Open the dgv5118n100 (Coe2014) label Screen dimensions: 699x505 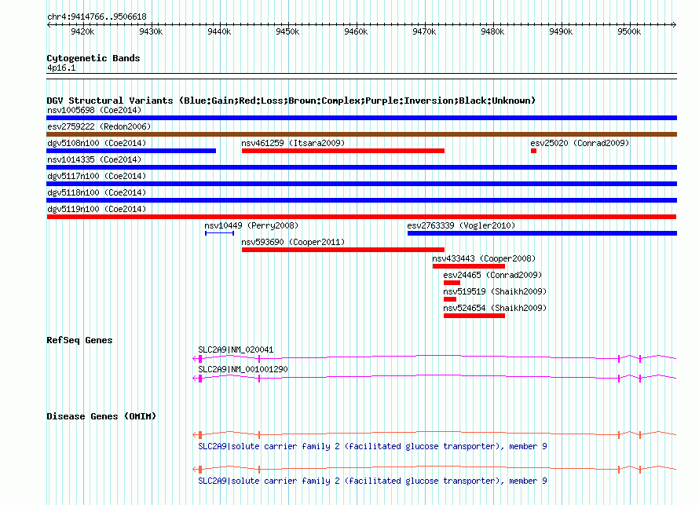click(x=97, y=192)
